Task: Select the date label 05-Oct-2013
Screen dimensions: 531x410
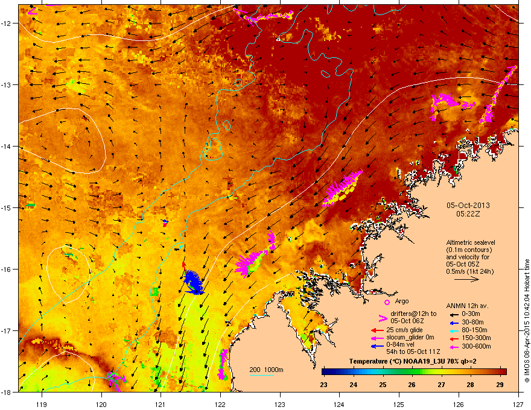Action: (x=468, y=206)
